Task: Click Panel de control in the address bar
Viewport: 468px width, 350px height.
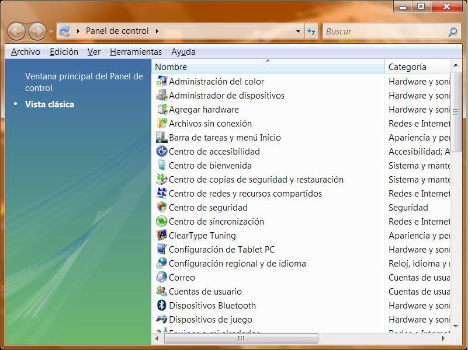Action: [117, 31]
